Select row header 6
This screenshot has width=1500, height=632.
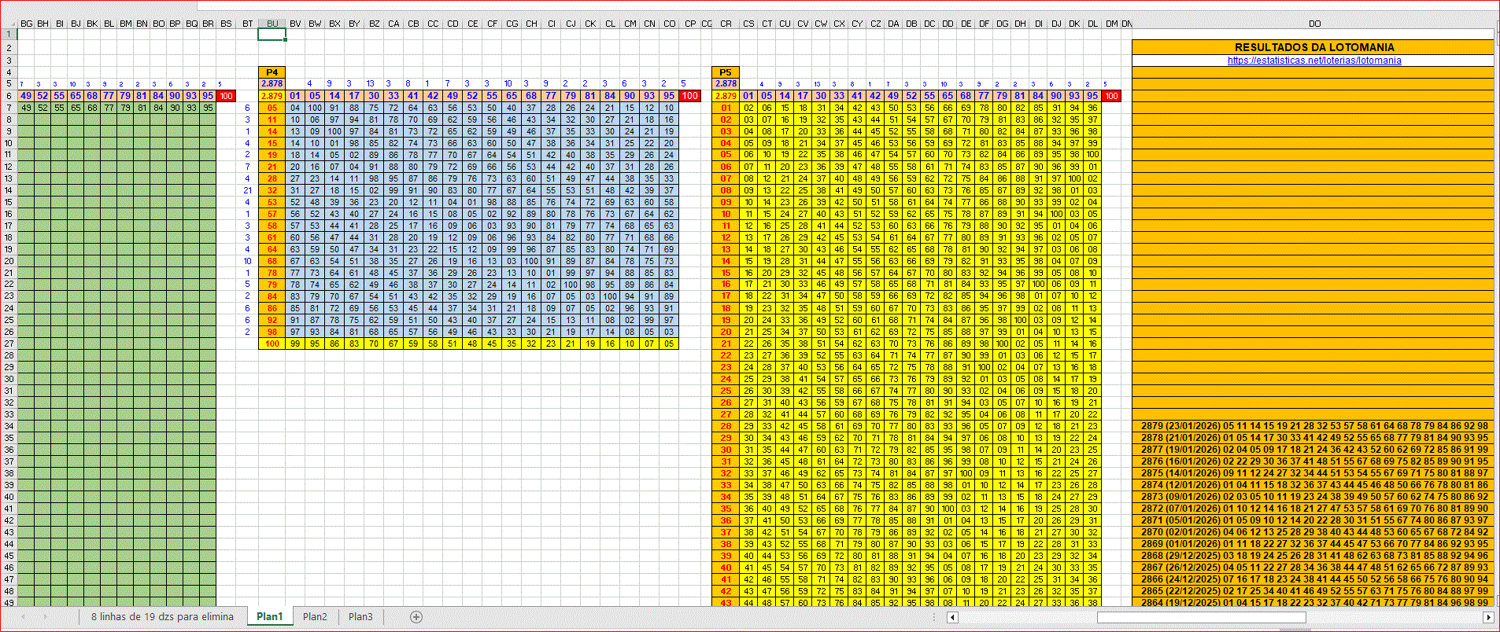[x=9, y=96]
